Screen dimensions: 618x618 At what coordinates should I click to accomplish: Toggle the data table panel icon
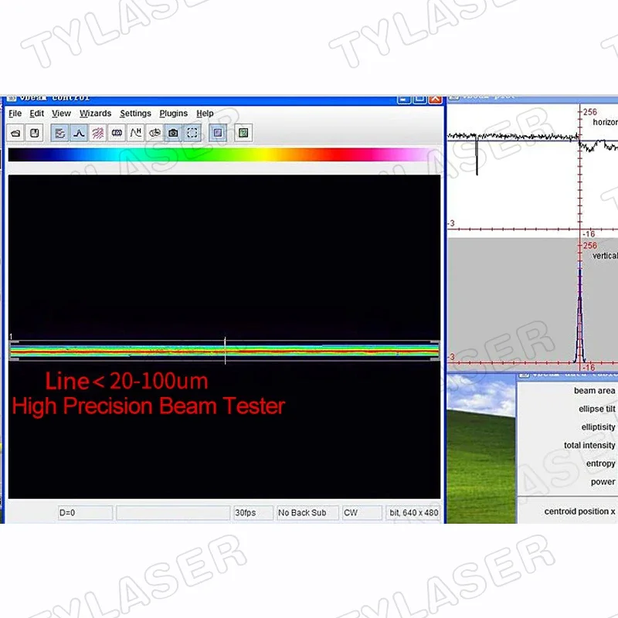[x=59, y=133]
